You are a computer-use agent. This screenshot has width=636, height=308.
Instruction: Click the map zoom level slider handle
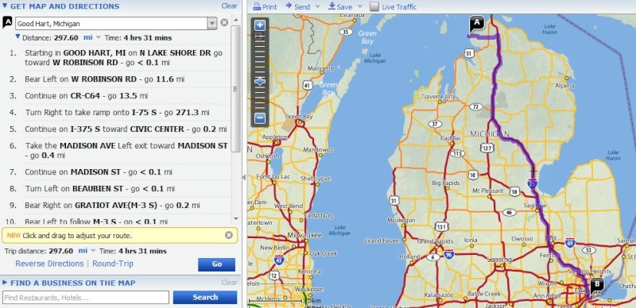point(260,82)
